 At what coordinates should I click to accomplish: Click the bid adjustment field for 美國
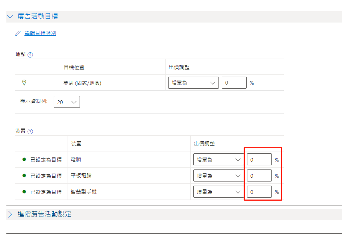234,82
